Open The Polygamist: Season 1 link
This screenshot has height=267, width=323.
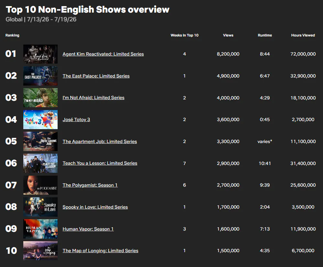coord(90,185)
